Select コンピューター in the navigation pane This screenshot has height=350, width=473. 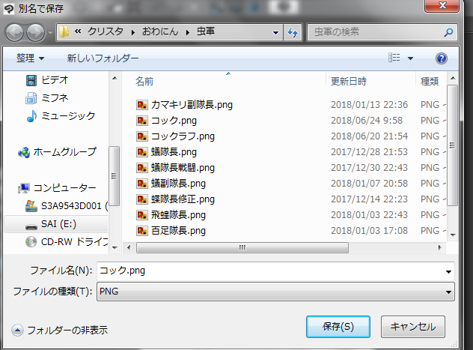(x=64, y=188)
